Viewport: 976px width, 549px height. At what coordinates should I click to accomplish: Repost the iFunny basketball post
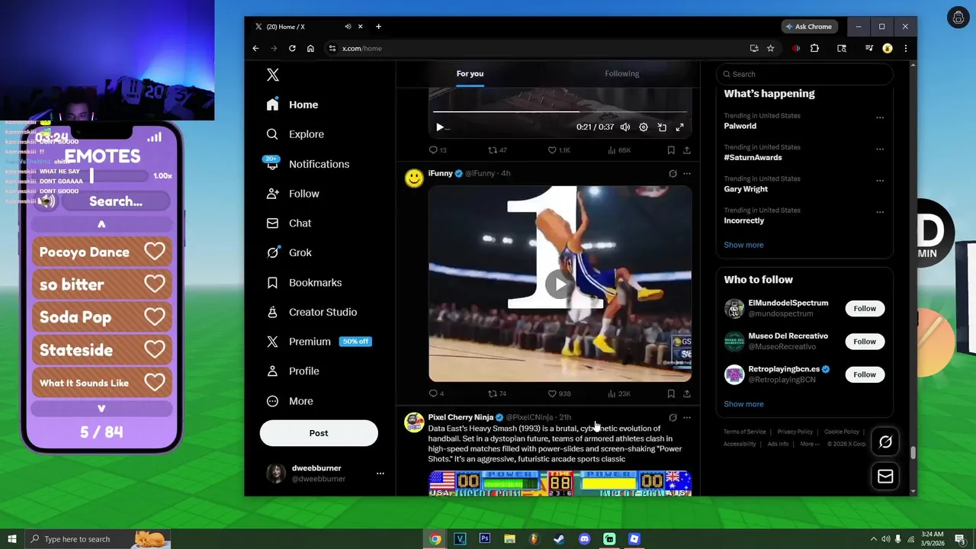click(496, 393)
